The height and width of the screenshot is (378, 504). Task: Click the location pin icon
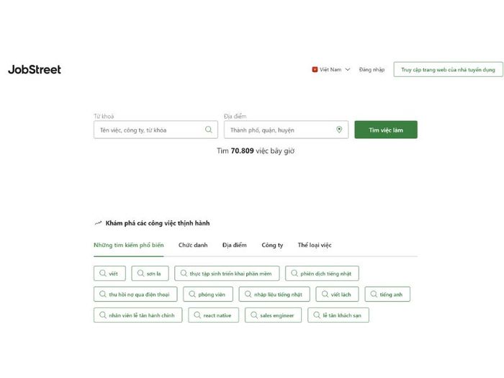339,130
